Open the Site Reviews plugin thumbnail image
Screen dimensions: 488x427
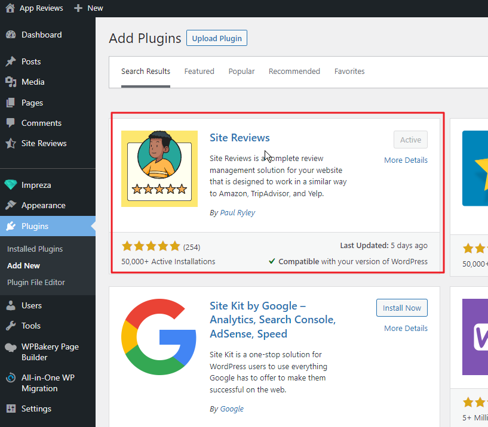(x=159, y=169)
